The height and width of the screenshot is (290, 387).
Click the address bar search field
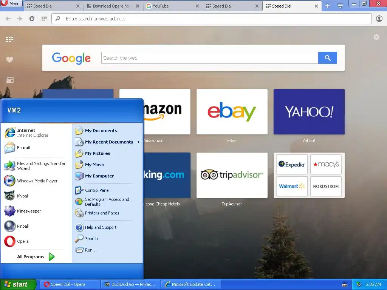pos(212,19)
